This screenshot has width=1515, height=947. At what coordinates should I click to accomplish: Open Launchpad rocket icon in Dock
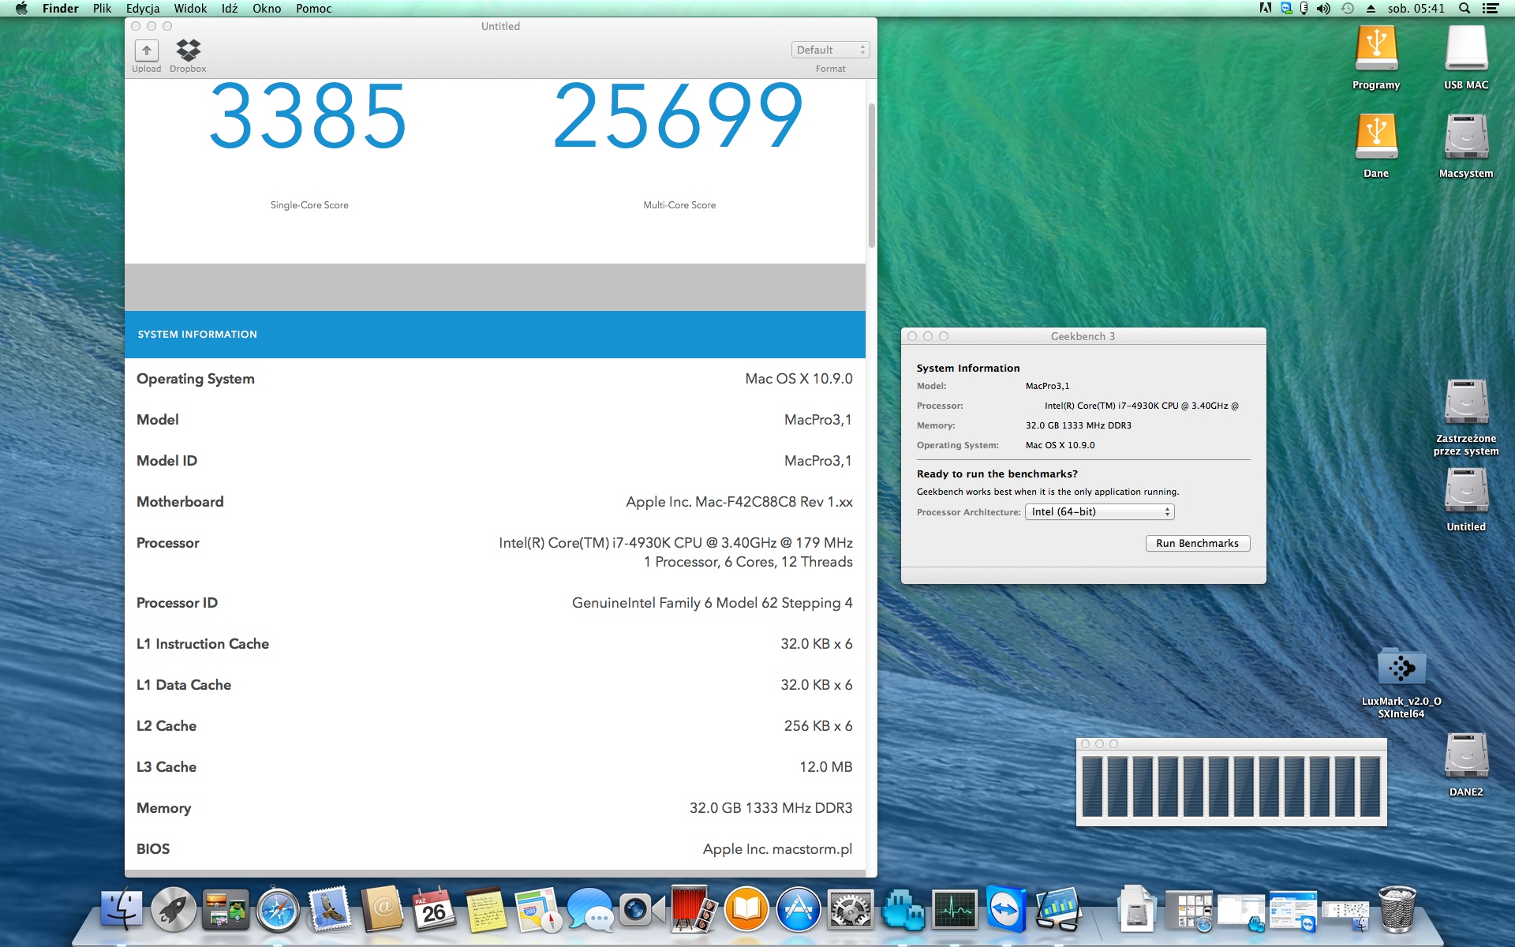pyautogui.click(x=174, y=908)
